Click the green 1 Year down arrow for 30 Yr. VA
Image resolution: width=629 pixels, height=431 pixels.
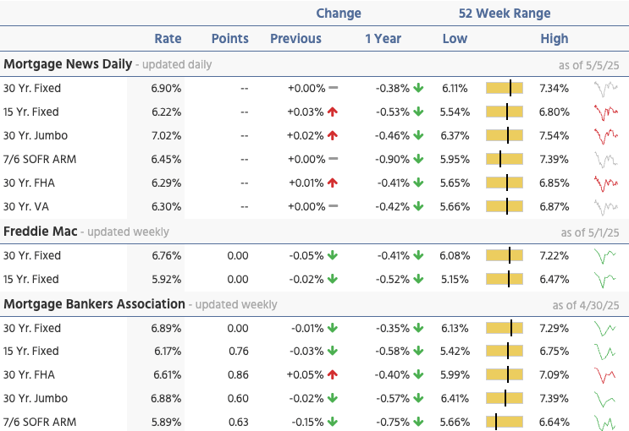418,206
